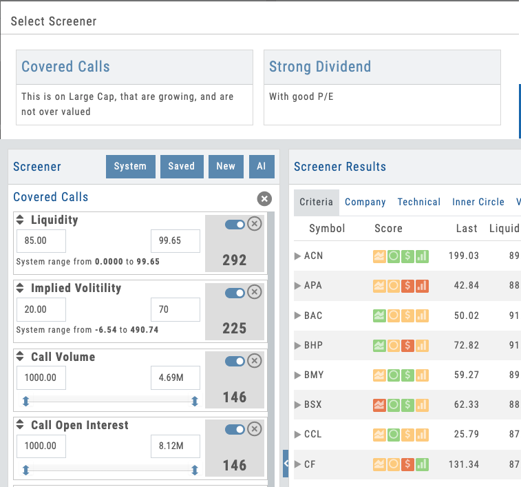Click the sort arrows icon beside Liquidity
This screenshot has width=521, height=487.
[x=19, y=220]
